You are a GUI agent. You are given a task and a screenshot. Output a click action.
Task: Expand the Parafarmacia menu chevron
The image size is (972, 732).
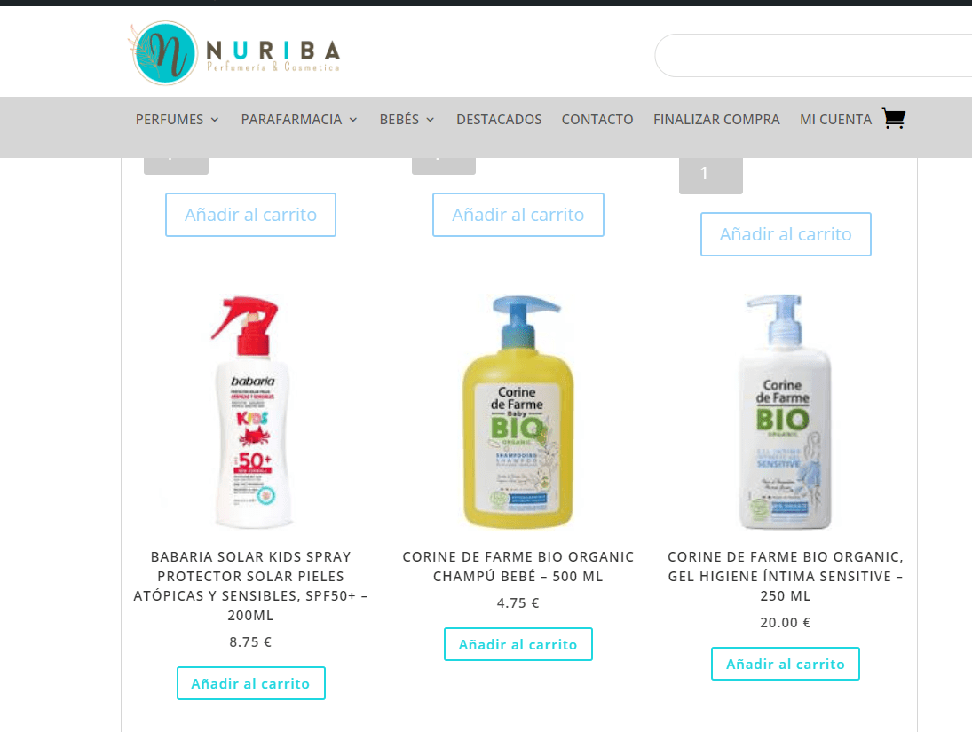click(353, 120)
